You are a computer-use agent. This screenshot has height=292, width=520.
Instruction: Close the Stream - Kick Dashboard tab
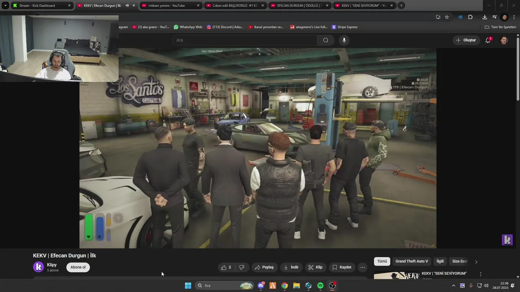point(69,6)
